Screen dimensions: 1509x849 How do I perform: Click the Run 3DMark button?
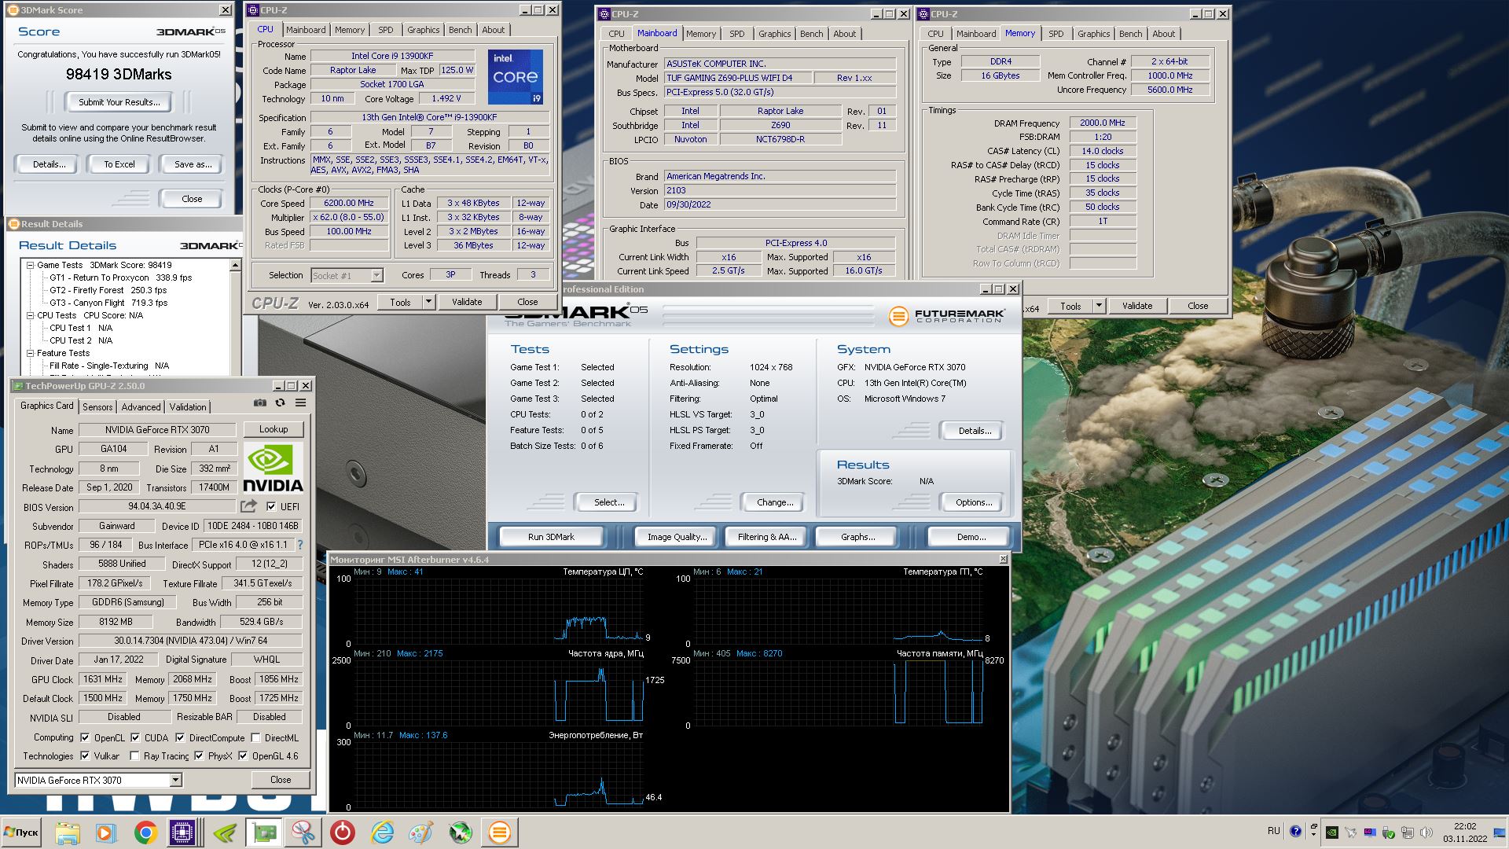coord(551,537)
